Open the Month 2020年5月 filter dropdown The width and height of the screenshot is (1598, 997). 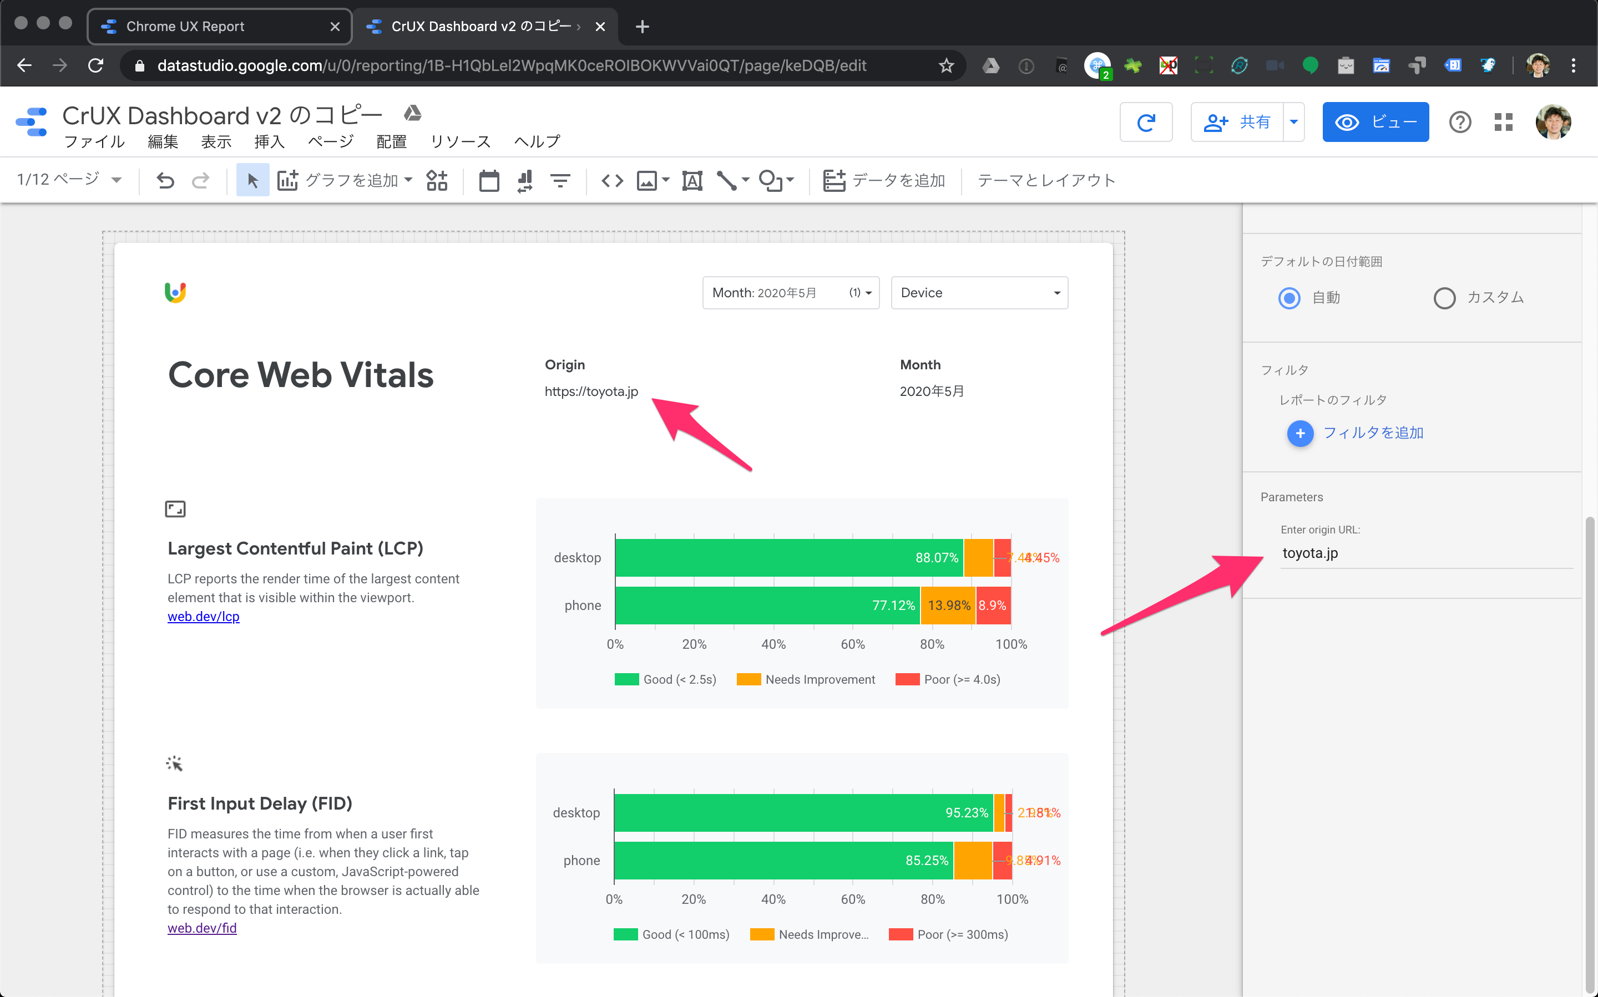point(791,292)
